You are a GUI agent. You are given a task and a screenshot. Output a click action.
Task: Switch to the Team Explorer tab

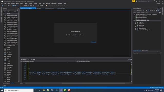click(145, 51)
